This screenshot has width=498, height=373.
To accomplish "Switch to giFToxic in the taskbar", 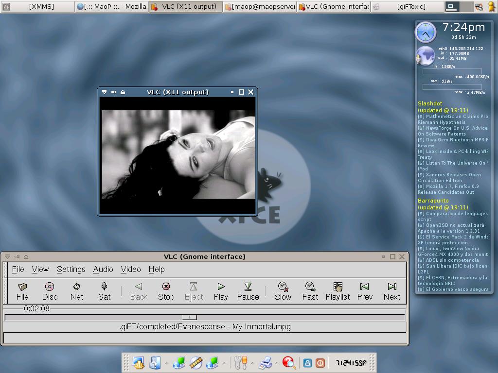I will click(408, 6).
